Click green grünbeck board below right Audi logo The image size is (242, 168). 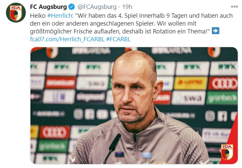[222, 98]
